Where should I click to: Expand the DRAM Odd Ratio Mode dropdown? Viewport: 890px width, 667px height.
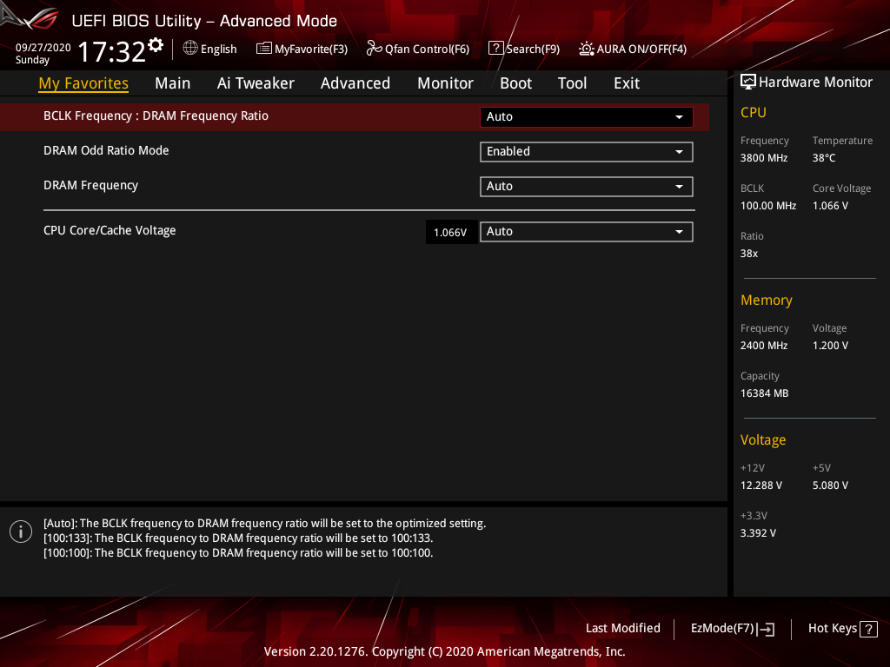pyautogui.click(x=587, y=151)
